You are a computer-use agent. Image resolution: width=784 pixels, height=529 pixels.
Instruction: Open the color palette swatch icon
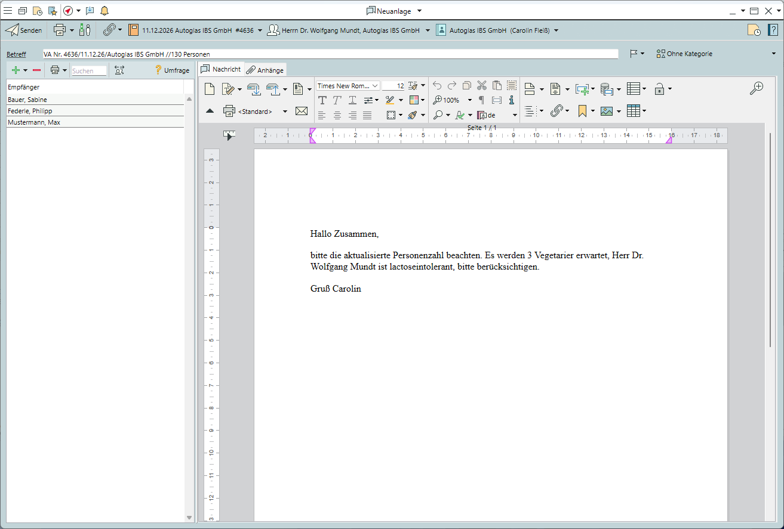point(414,100)
